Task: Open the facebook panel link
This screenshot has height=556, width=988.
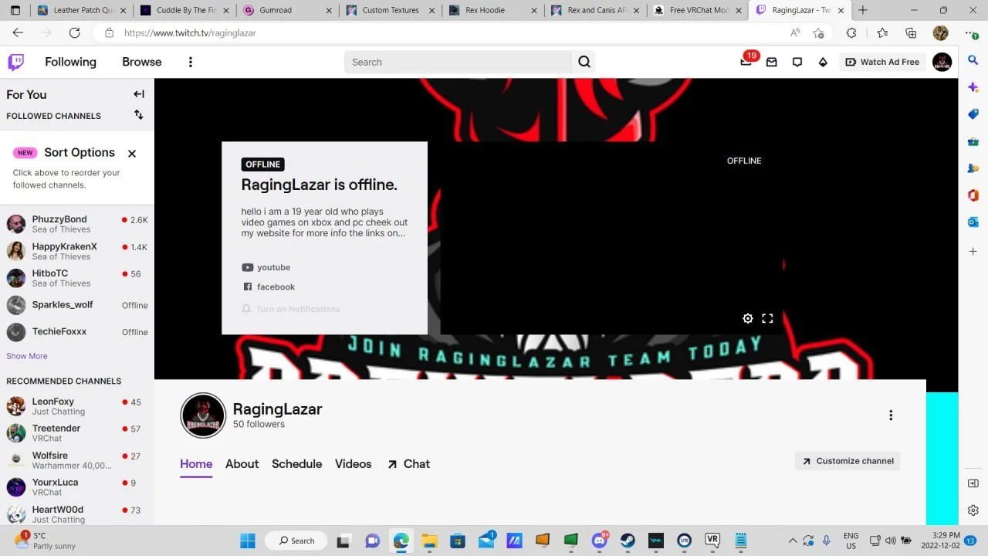Action: (x=269, y=286)
